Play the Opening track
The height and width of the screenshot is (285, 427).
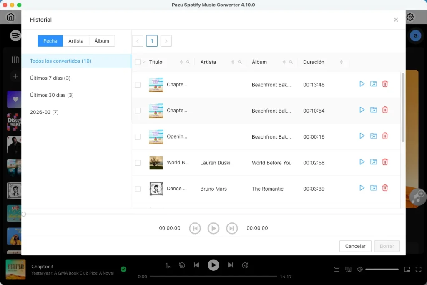362,136
